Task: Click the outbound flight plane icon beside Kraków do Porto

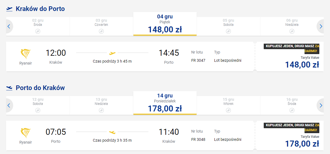Action: (9, 9)
